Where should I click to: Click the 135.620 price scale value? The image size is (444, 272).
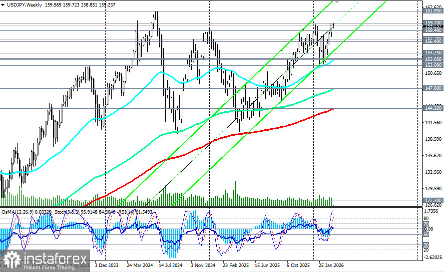[x=433, y=155]
